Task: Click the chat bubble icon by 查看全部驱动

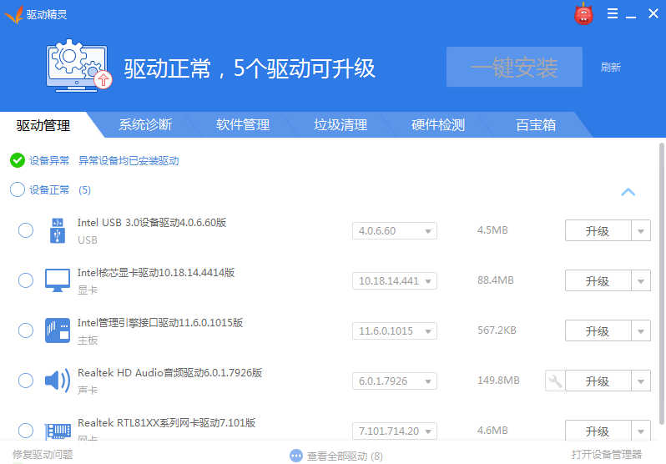Action: tap(296, 456)
